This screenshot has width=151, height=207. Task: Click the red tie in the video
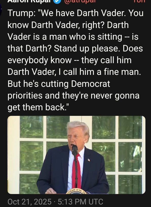[76, 171]
